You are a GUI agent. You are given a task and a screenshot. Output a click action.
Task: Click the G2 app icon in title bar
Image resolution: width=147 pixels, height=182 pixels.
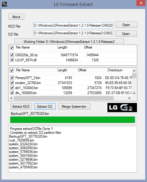tap(4, 4)
